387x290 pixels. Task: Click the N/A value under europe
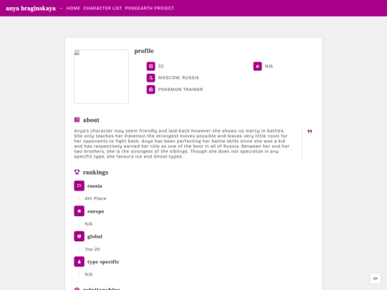click(89, 224)
